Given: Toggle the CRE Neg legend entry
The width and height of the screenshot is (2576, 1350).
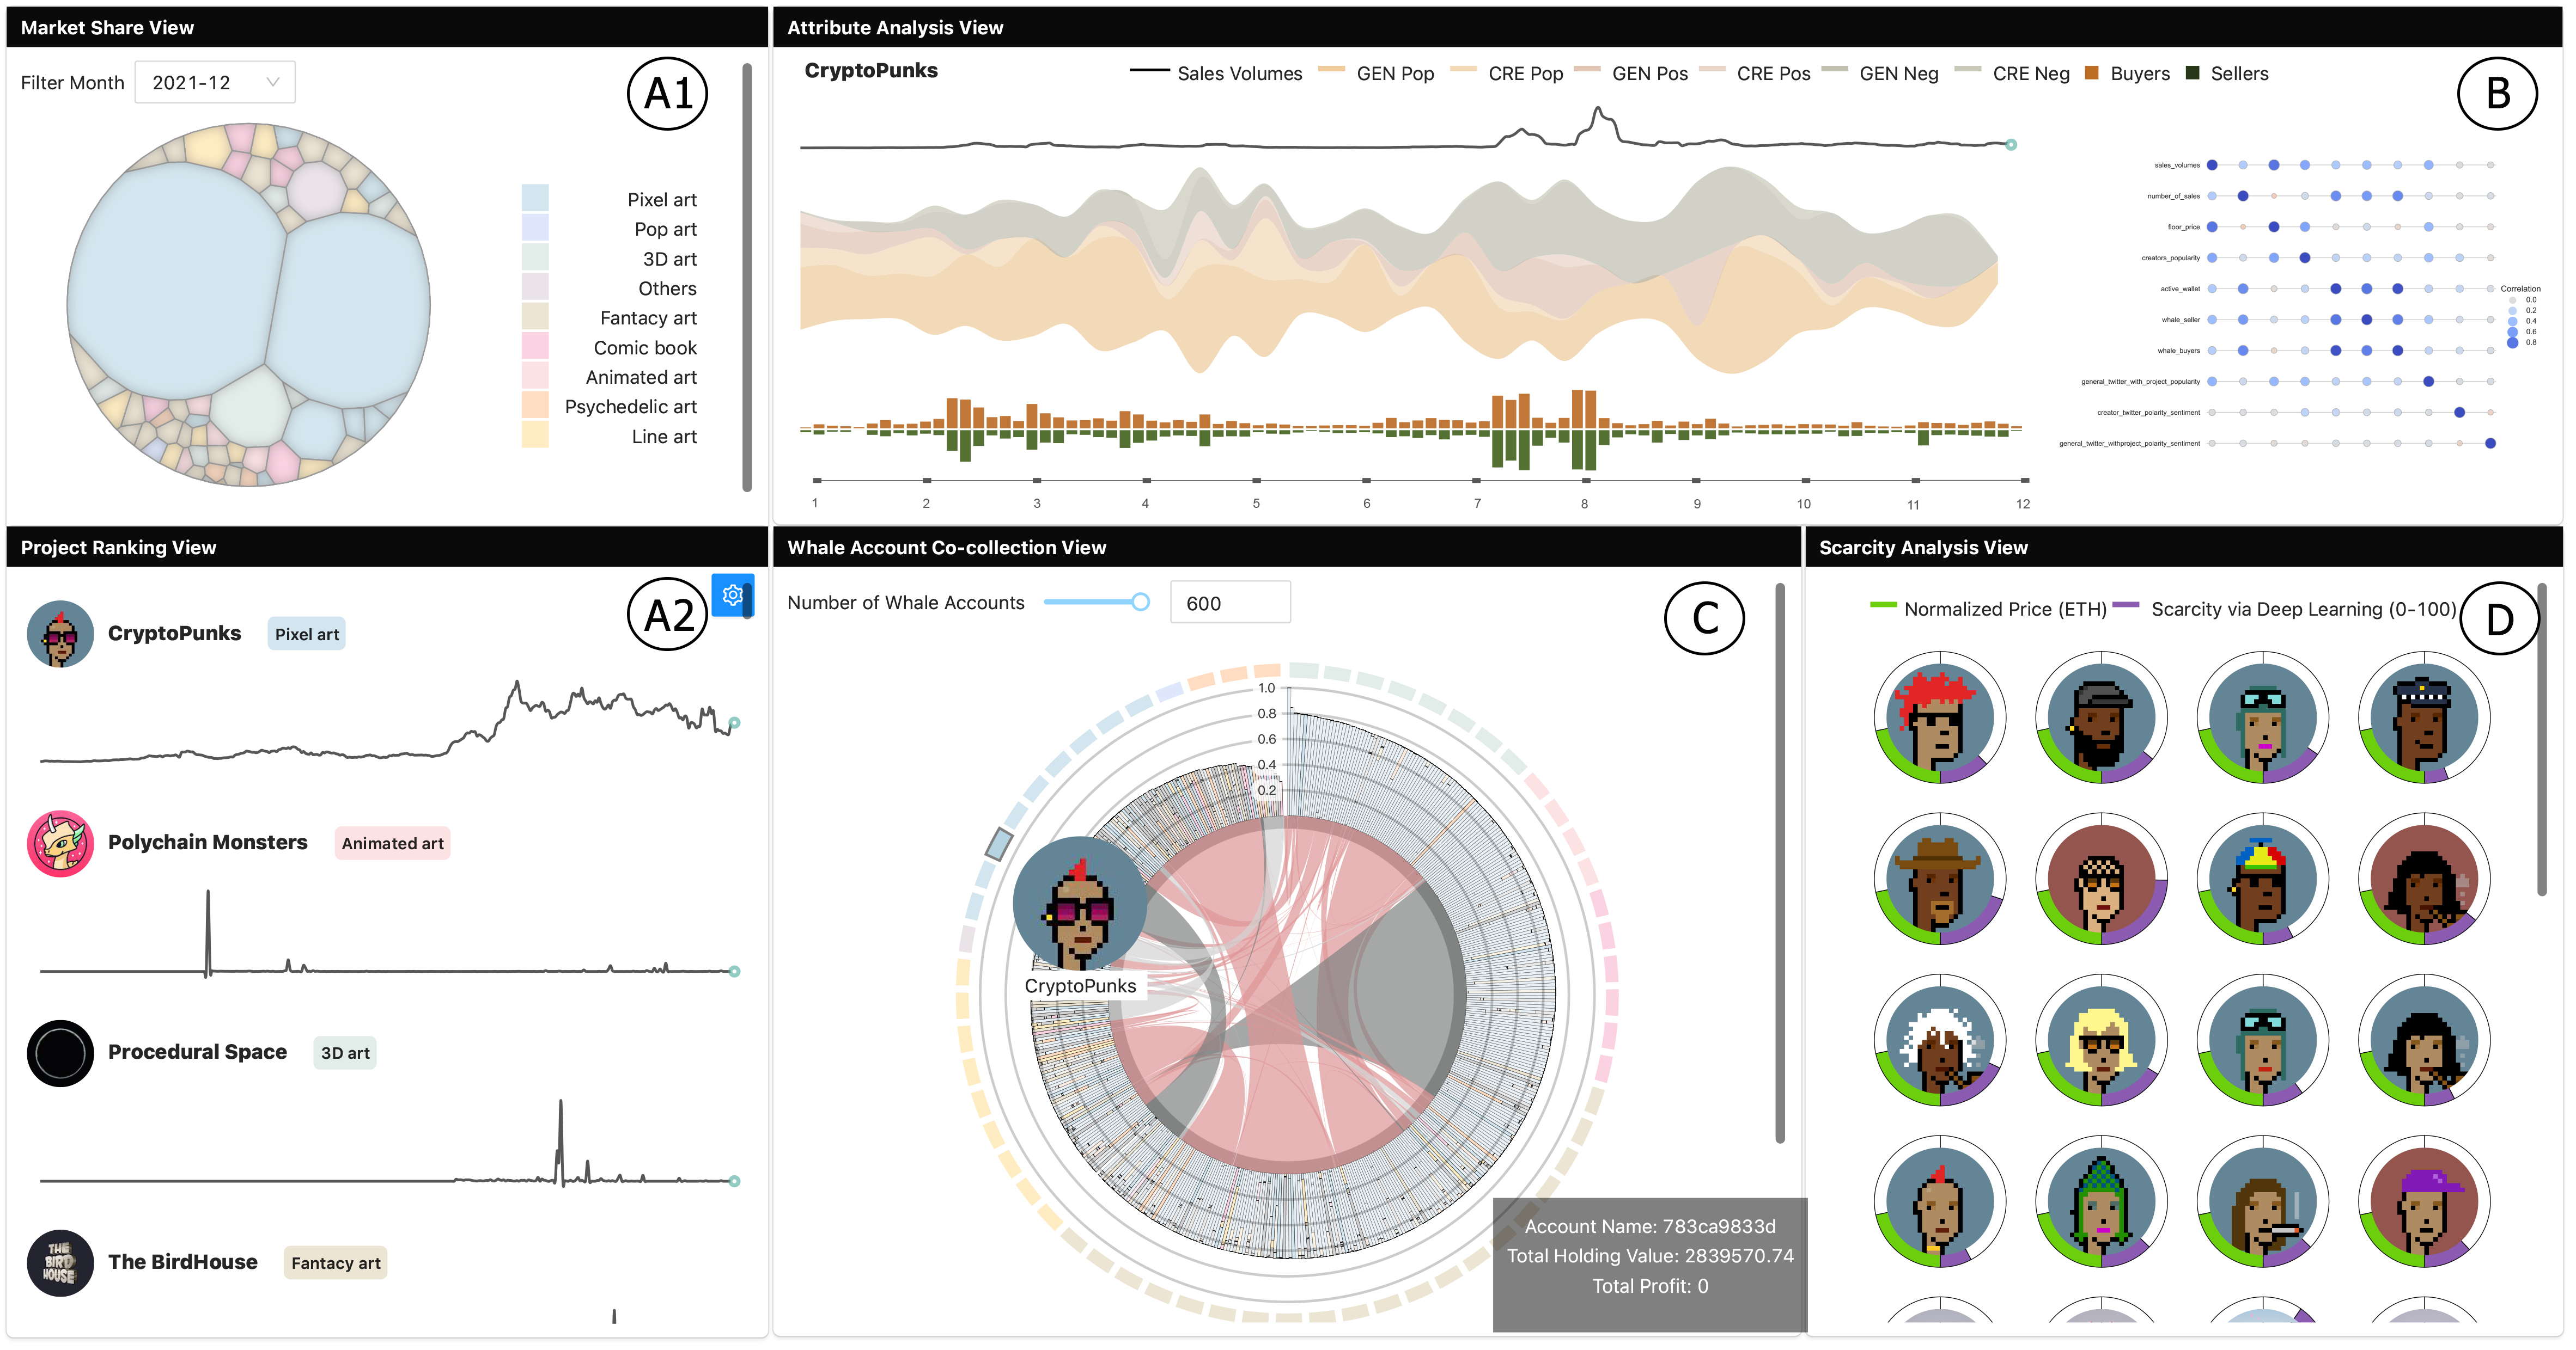Looking at the screenshot, I should click(2012, 73).
